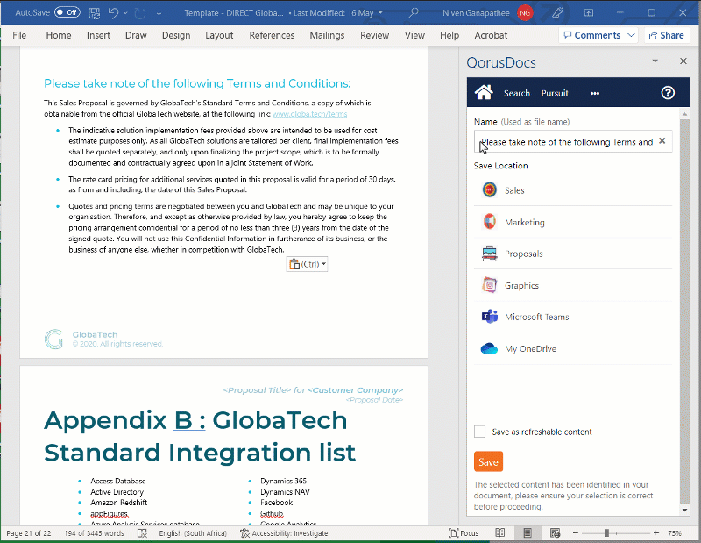This screenshot has height=543, width=701.
Task: Switch to the Review tab
Action: click(x=375, y=35)
